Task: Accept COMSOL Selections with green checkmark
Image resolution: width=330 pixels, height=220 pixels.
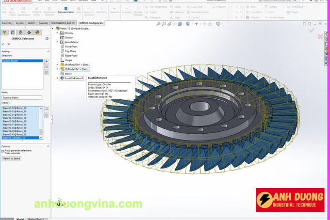Action: [x=3, y=44]
